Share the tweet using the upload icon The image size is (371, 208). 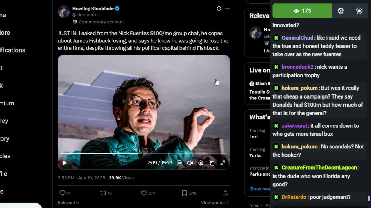225,193
